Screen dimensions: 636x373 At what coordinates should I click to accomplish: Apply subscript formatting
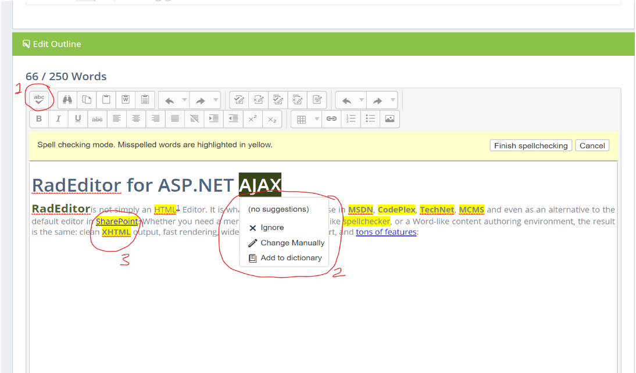(x=271, y=119)
